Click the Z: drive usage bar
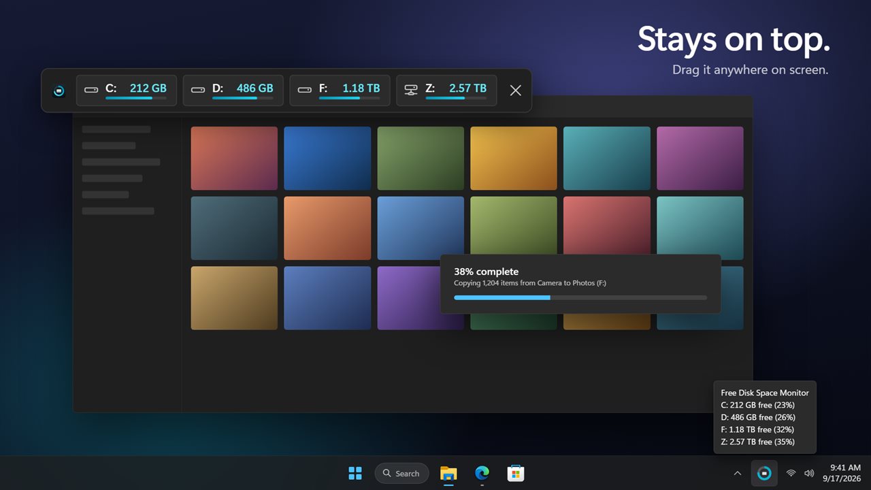 (x=457, y=98)
